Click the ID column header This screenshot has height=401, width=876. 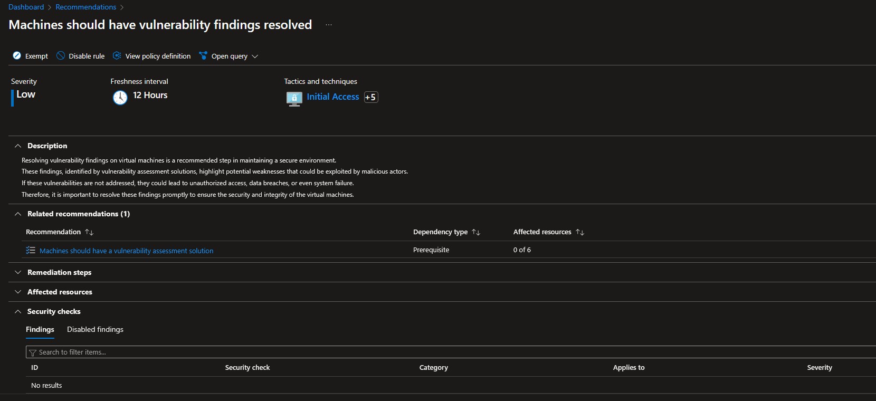coord(35,367)
